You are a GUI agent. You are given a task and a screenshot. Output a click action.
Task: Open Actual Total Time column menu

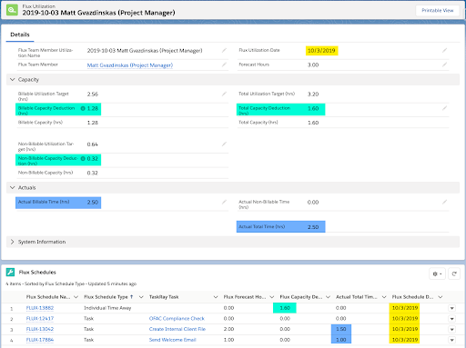[x=384, y=297]
